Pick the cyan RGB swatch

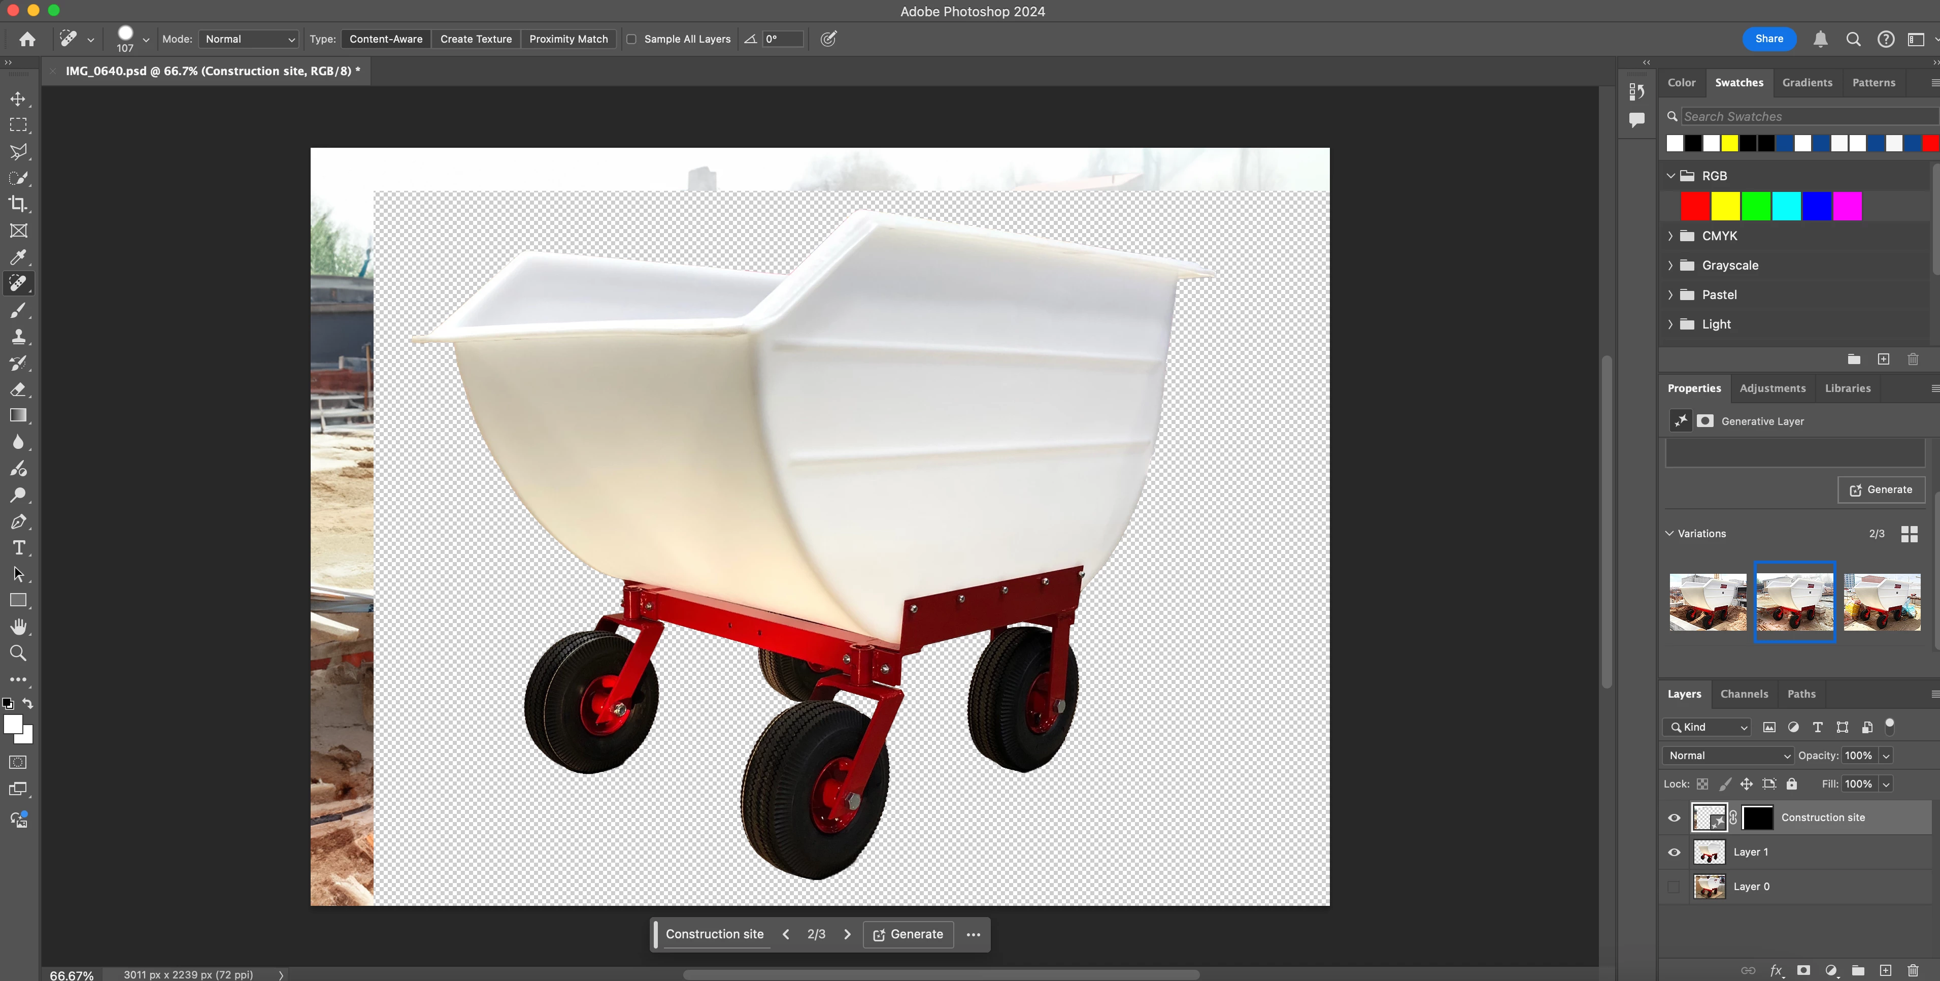(1786, 207)
